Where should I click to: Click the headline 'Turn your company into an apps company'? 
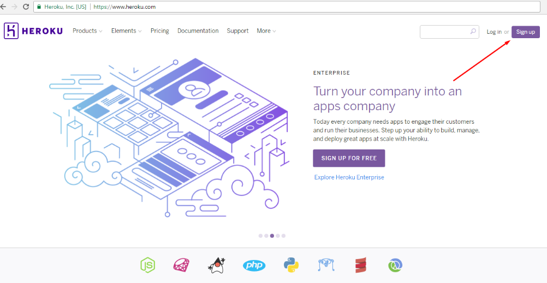click(x=388, y=98)
